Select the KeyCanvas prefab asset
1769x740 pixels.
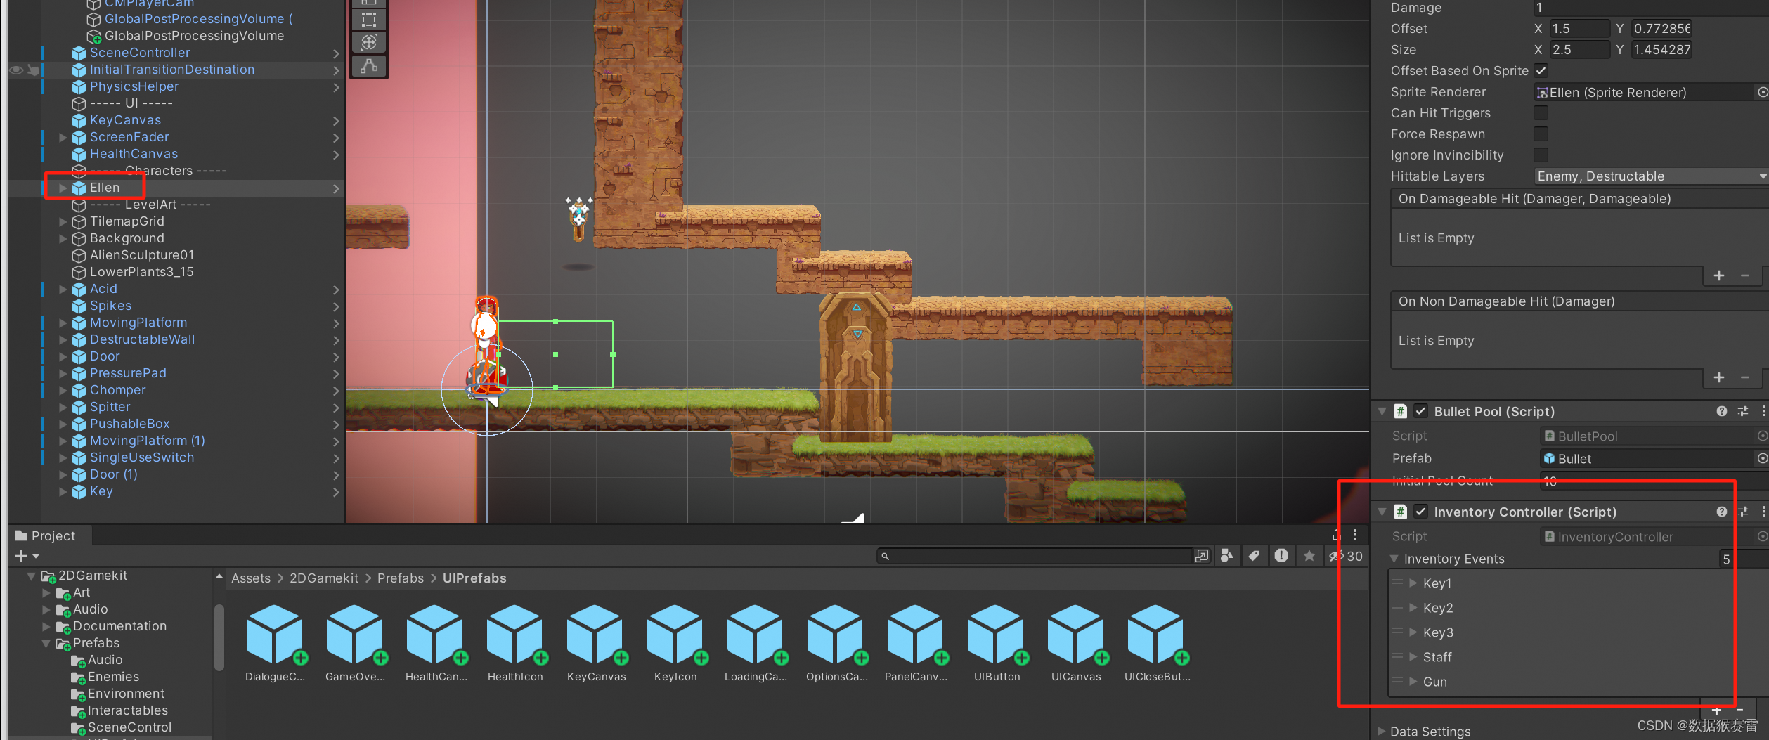point(596,643)
